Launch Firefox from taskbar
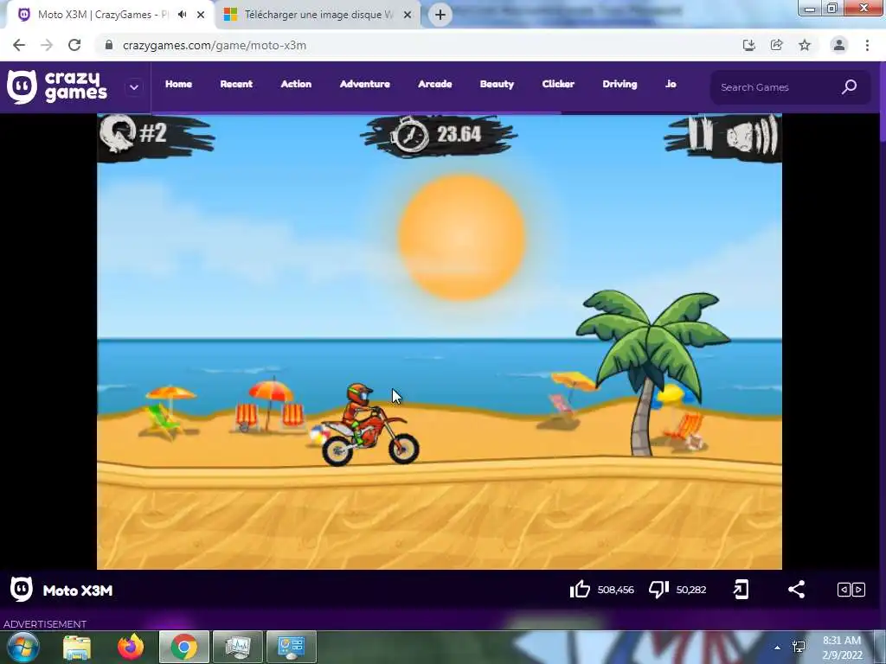The width and height of the screenshot is (886, 664). point(131,647)
